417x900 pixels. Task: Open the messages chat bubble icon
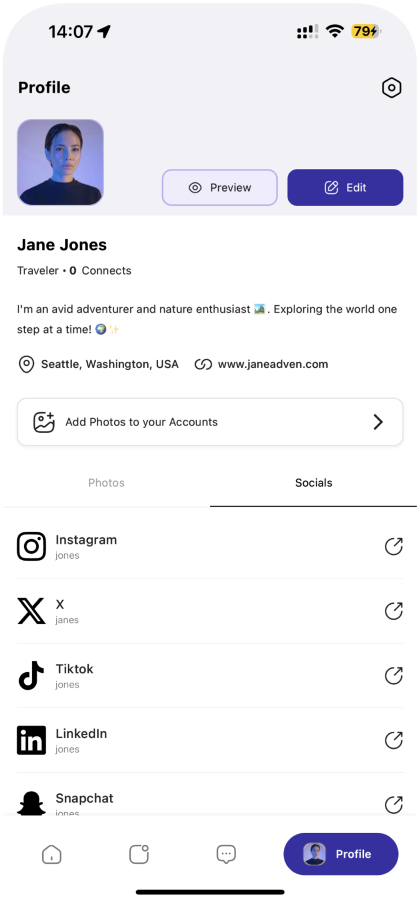click(226, 854)
